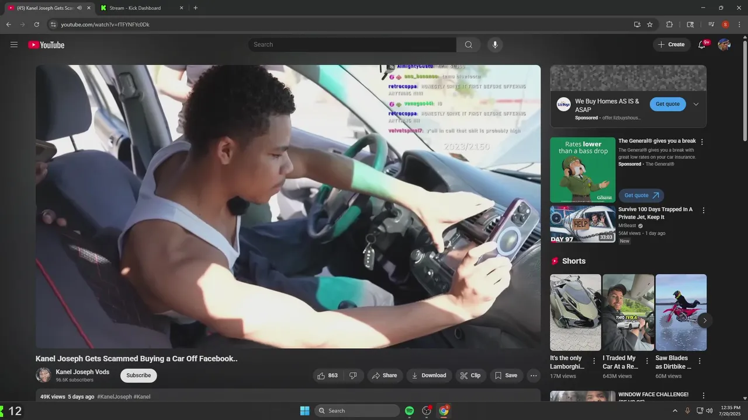This screenshot has height=420, width=748.
Task: Click the #KanelJoseph hashtag
Action: tap(115, 397)
